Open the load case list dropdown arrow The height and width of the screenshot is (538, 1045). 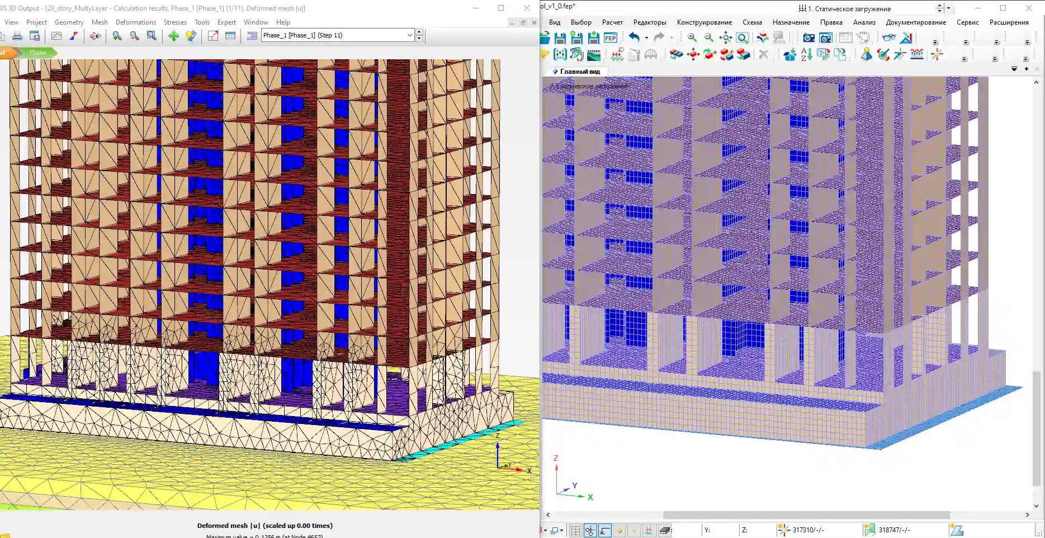(948, 8)
